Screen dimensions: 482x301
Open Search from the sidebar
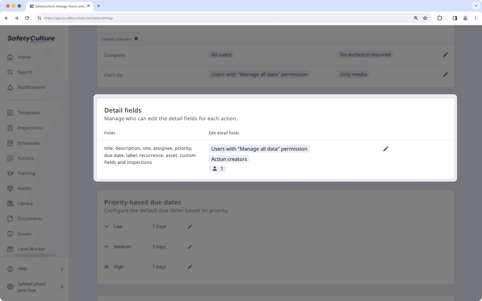[x=24, y=72]
